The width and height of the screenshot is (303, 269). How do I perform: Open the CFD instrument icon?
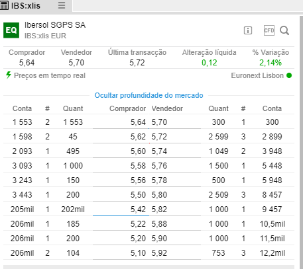[x=269, y=30]
